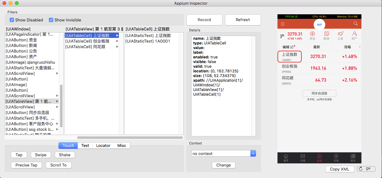Expand UIATableCell 同花顺 arrow
The width and height of the screenshot is (382, 178).
pos(117,47)
